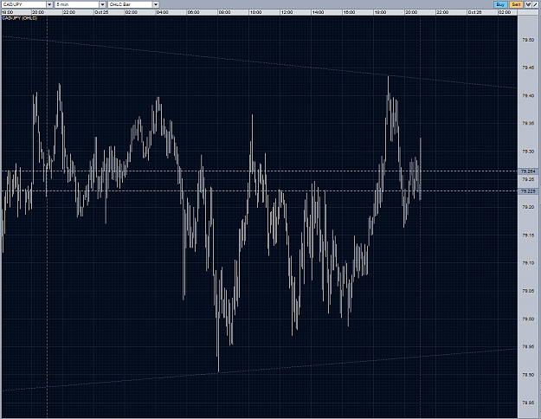This screenshot has height=419, width=541.
Task: Click the CAD/JPY symbol field
Action: (x=23, y=4)
